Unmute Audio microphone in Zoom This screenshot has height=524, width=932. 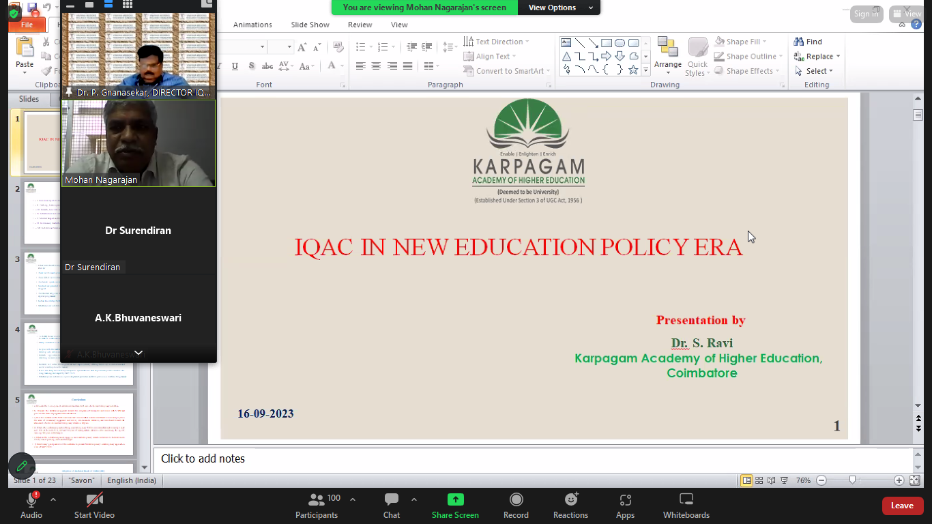pyautogui.click(x=31, y=505)
